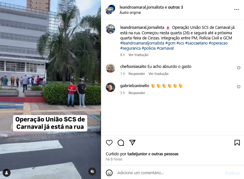This screenshot has height=179, width=244.
Task: Translate chefsoniasaito's comment
Action: coord(158,74)
